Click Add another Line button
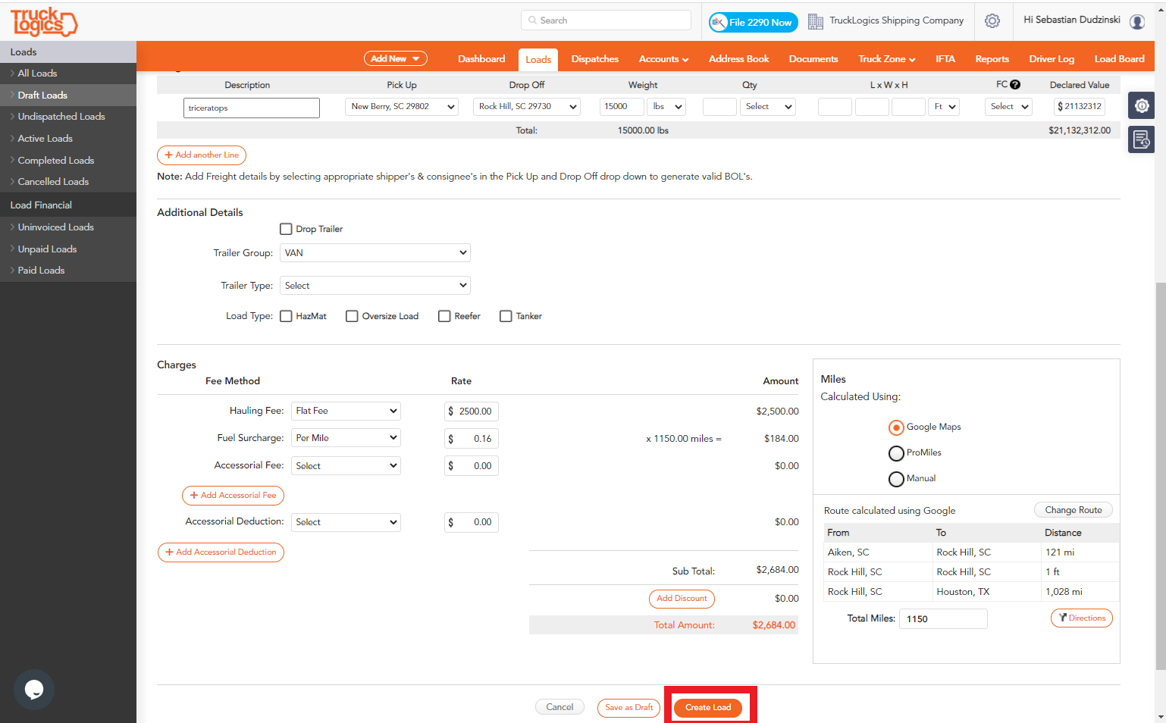 tap(202, 155)
